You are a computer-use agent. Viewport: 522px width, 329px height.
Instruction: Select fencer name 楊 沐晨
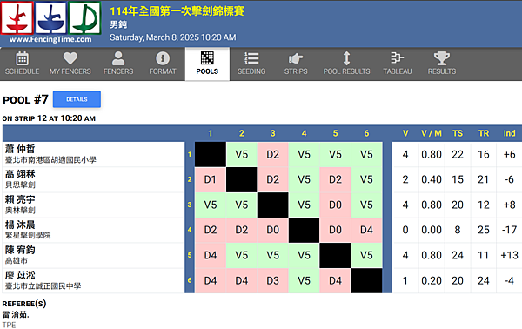coord(20,225)
